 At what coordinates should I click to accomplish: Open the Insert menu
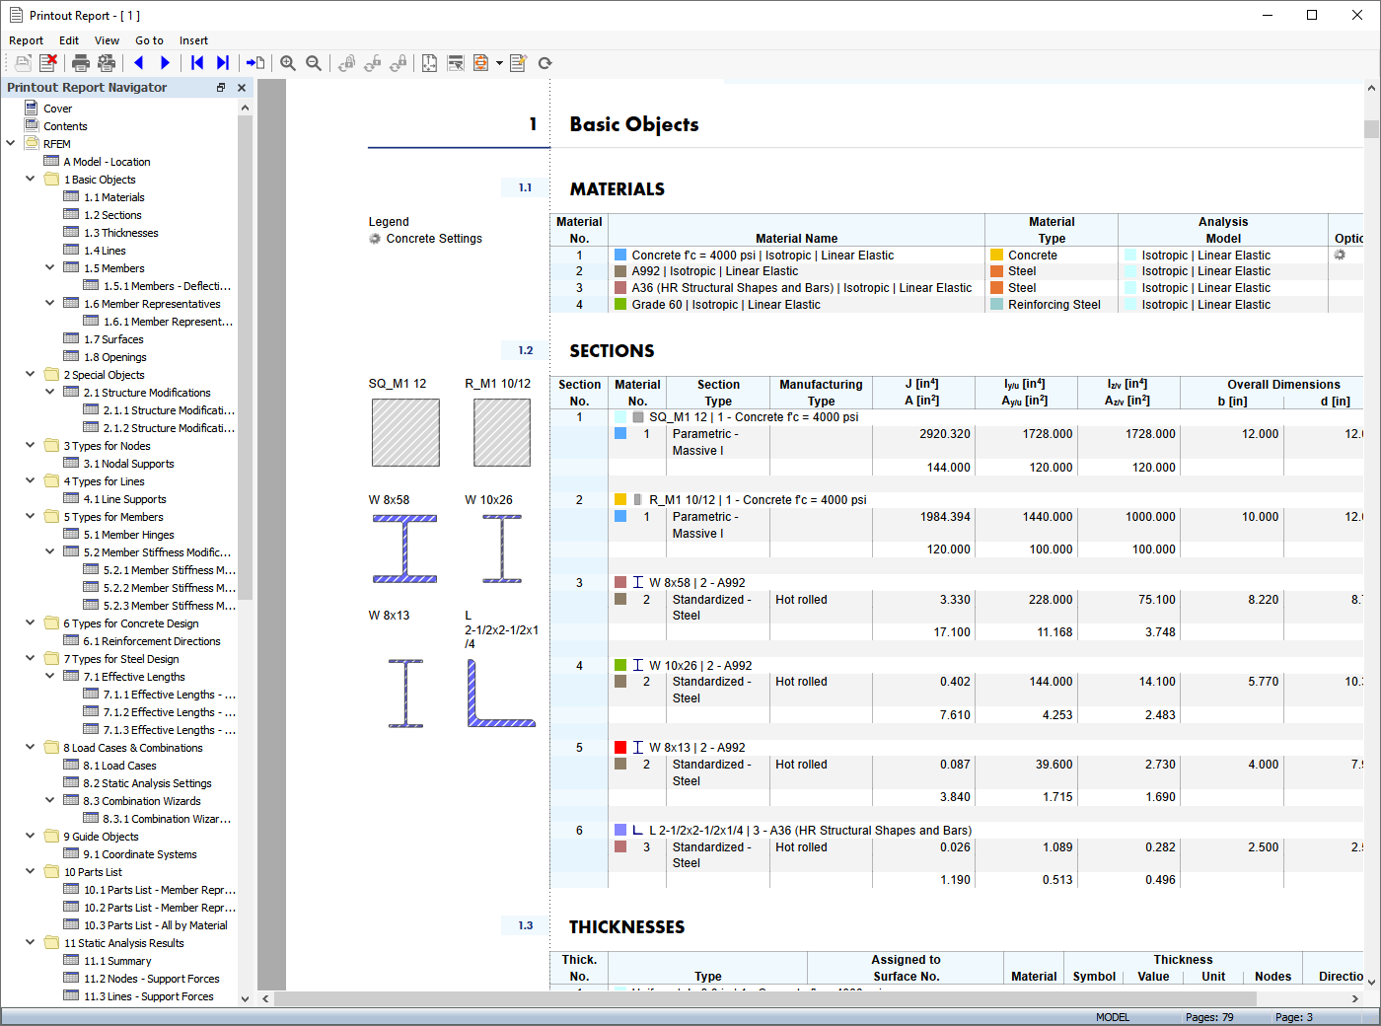(193, 40)
